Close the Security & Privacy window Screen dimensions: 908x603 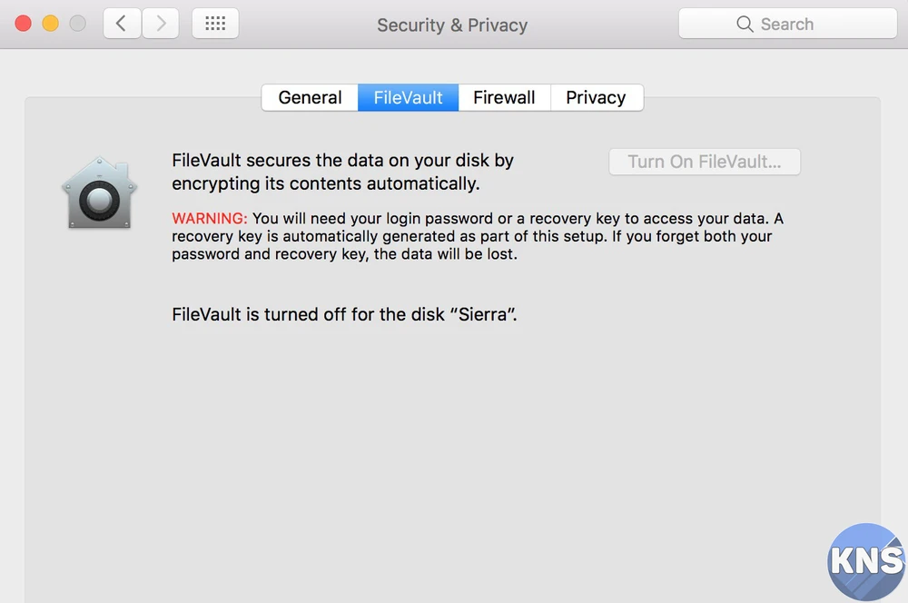point(24,24)
